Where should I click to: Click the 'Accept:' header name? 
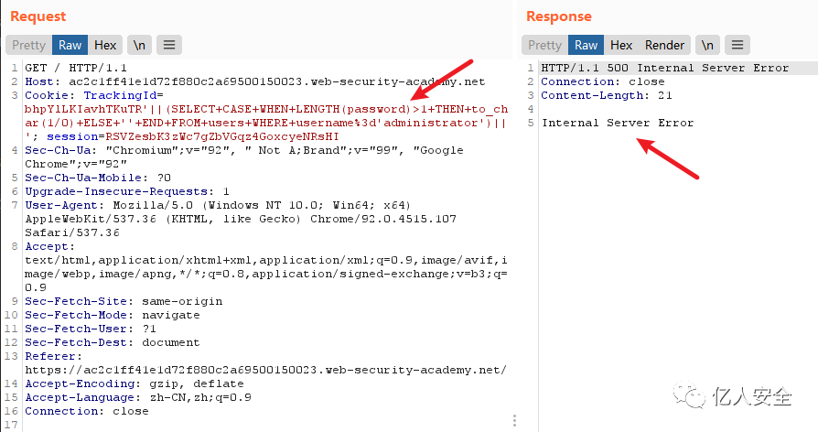(49, 247)
